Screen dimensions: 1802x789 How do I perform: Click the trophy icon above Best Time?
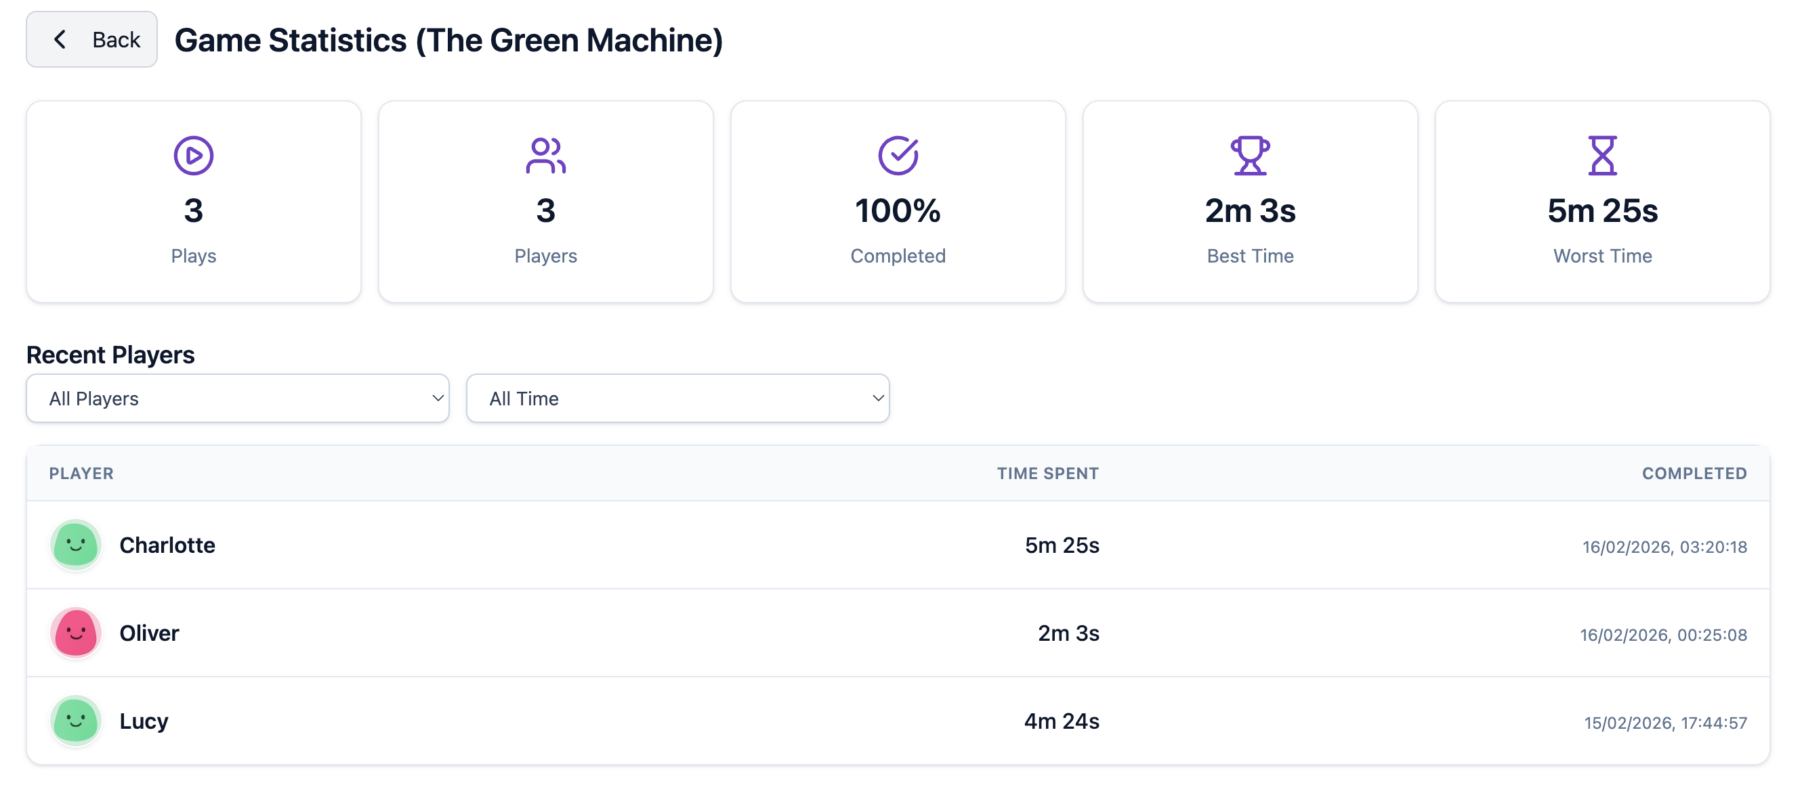(1250, 154)
